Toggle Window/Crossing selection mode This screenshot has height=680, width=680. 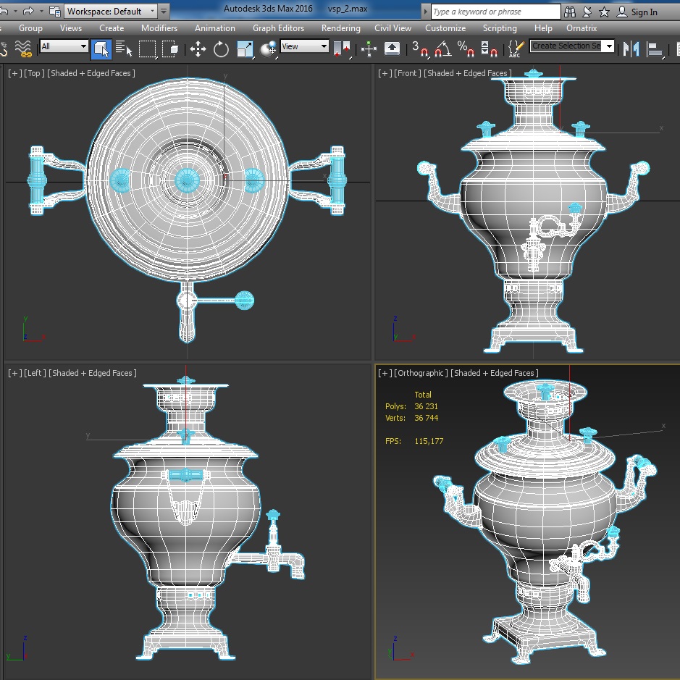coord(171,49)
